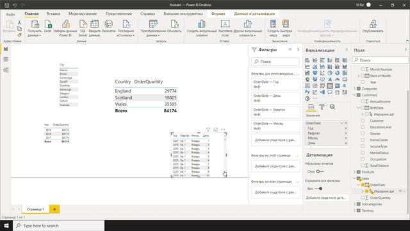This screenshot has width=410, height=231.
Task: Check the Month Number field checkbox
Action: point(363,69)
